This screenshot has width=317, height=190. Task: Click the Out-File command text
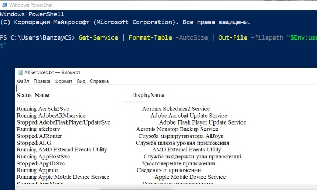[232, 37]
